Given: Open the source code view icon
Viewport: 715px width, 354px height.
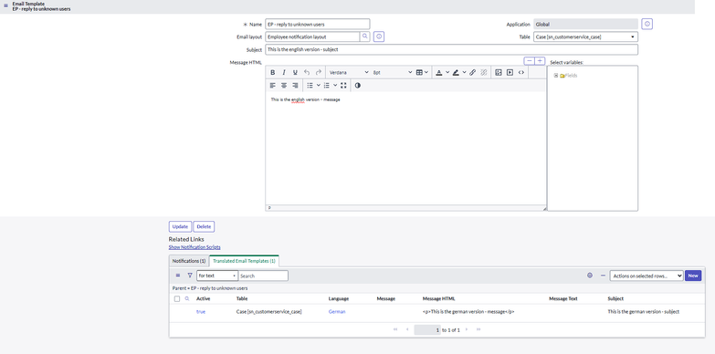Looking at the screenshot, I should coord(521,72).
